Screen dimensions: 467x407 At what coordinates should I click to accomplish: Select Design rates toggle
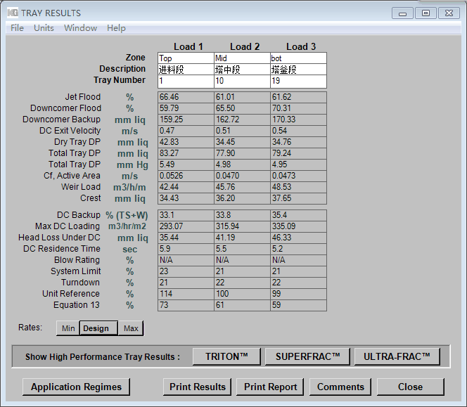(98, 328)
